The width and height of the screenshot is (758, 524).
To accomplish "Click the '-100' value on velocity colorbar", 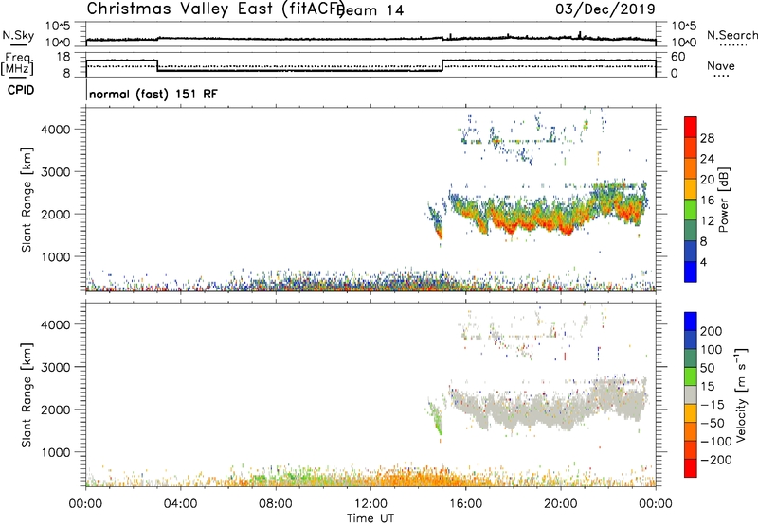I will (716, 441).
